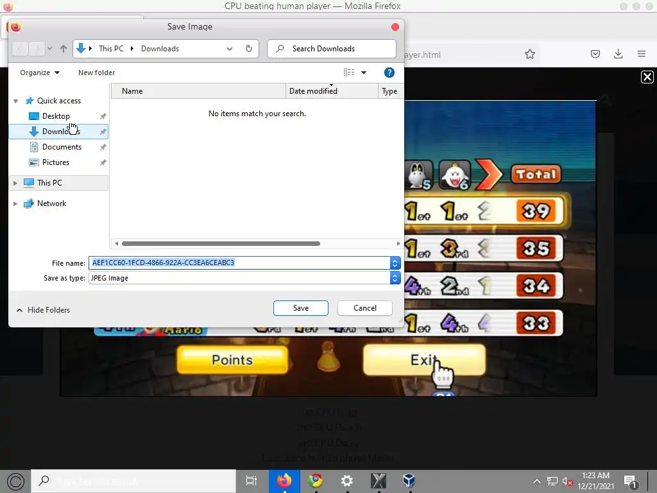Open the VirtualBox cube taskbar icon
657x493 pixels.
click(409, 481)
